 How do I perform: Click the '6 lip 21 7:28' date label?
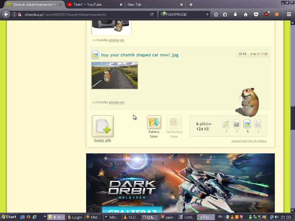[x=259, y=54]
